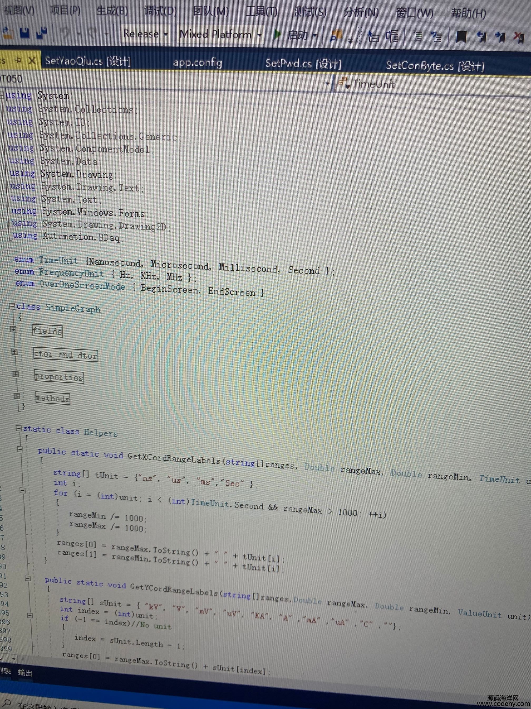Collapse the if (-1 == index) block
Viewport: 531px width, 709px height.
30,616
